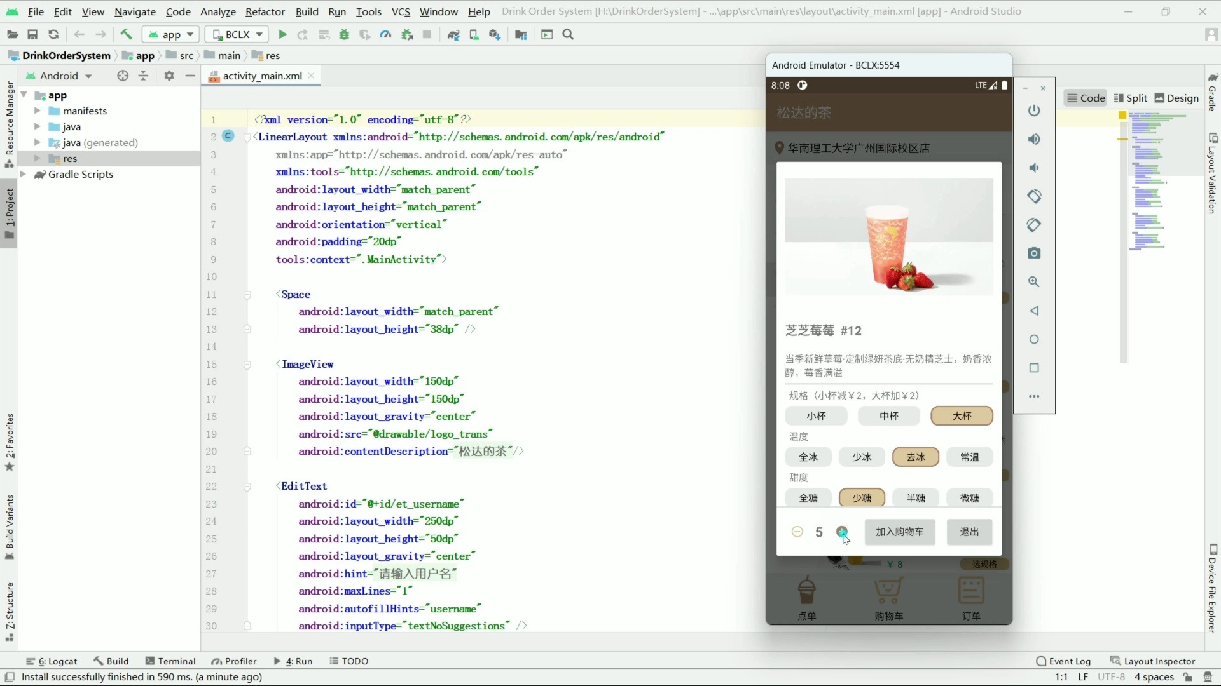1221x686 pixels.
Task: Click the minus stepper to decrease quantity
Action: (x=797, y=530)
